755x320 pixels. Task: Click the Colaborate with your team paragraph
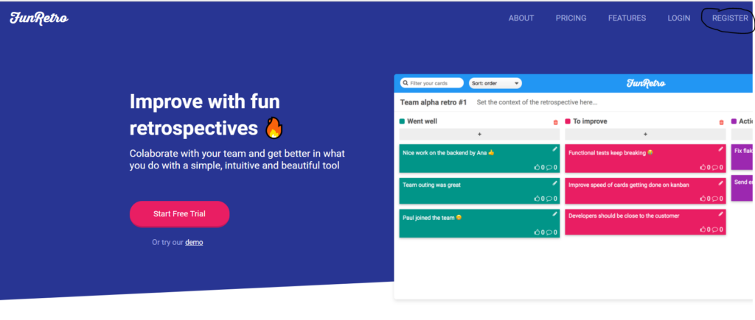(x=237, y=160)
